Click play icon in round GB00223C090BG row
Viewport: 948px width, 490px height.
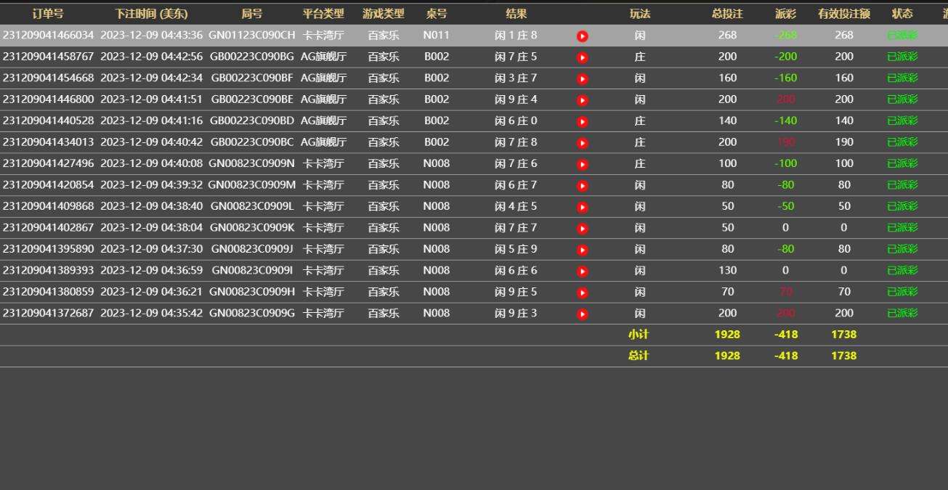(582, 57)
